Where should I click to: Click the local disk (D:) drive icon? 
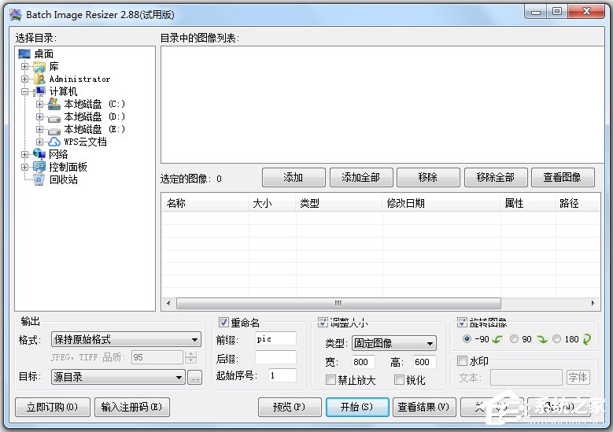pos(54,117)
